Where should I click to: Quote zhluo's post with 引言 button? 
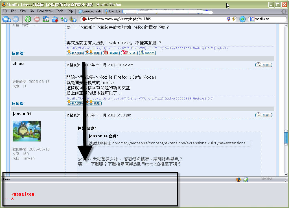point(264,65)
